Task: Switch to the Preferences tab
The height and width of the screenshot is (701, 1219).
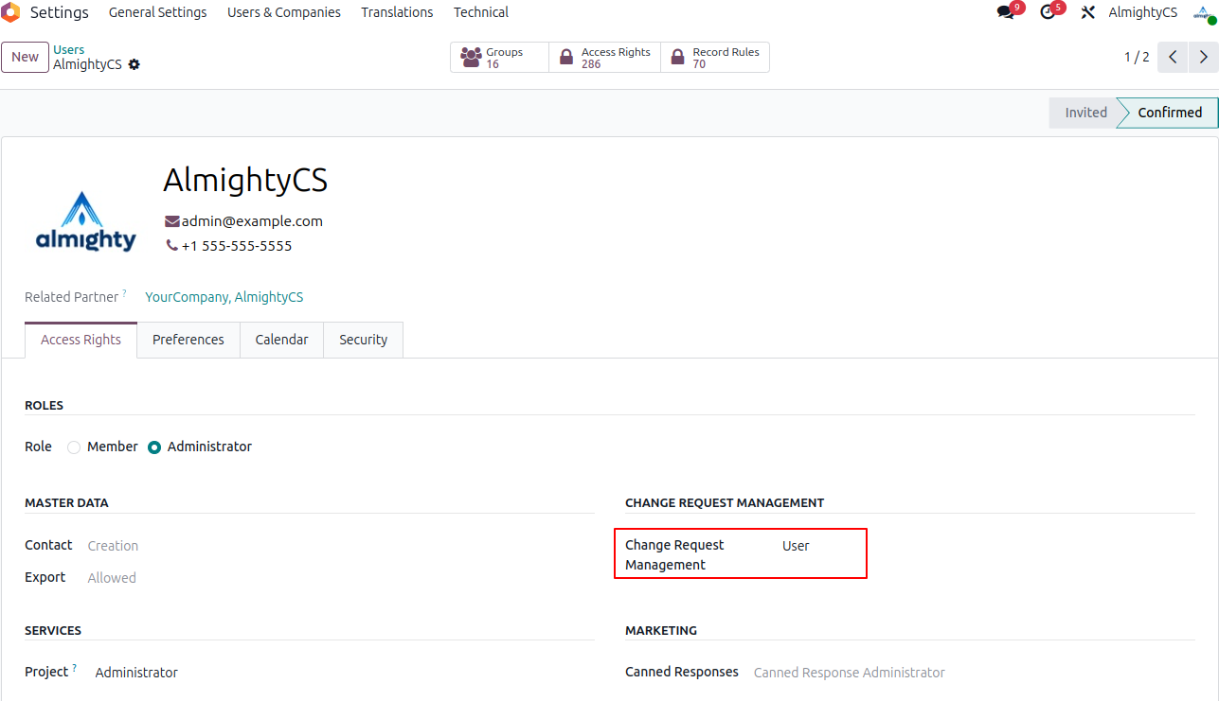Action: [188, 340]
